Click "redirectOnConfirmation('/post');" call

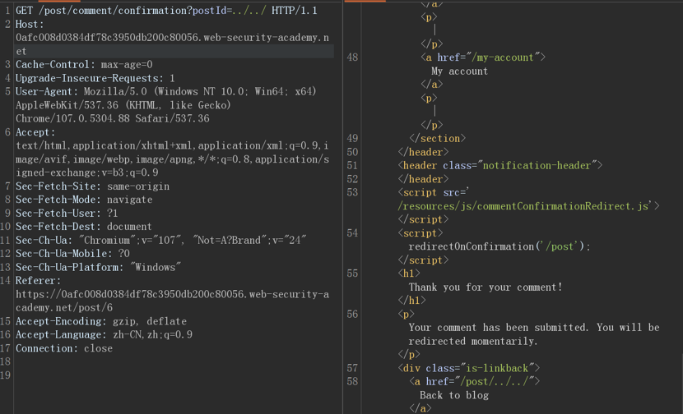(499, 246)
